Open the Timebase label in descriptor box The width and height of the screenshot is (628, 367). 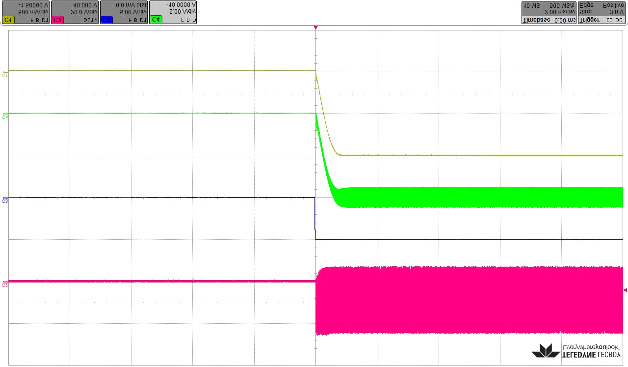click(x=536, y=20)
